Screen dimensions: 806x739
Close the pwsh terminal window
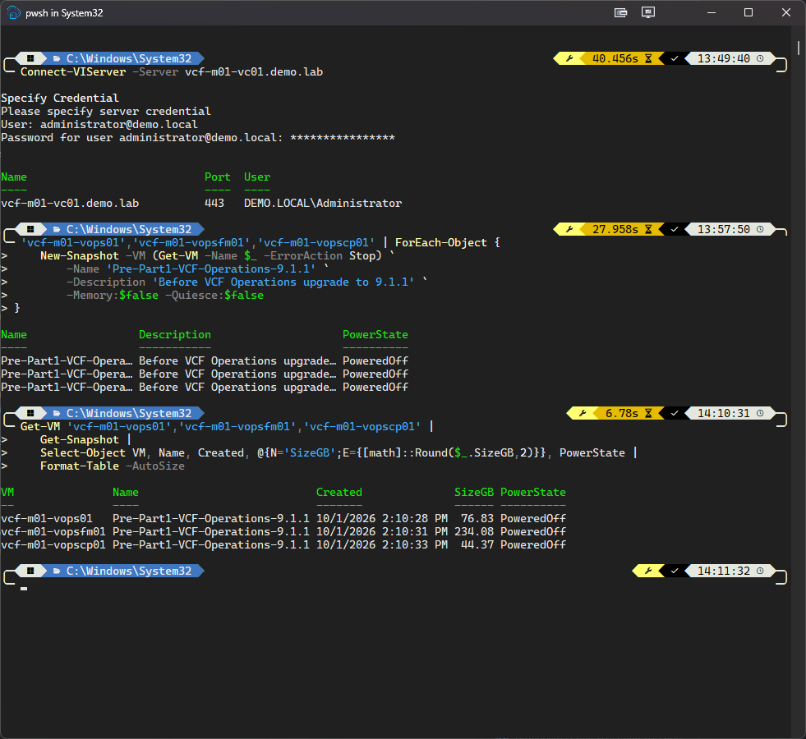pos(786,12)
